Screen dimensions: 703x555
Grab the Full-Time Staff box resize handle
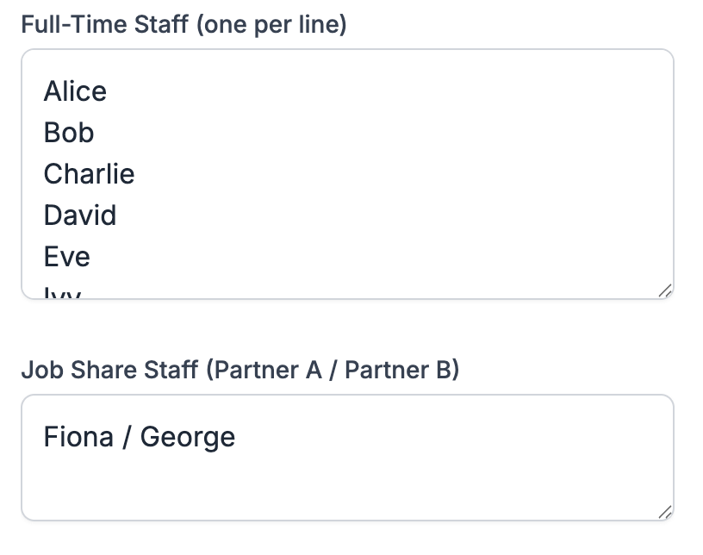[663, 291]
